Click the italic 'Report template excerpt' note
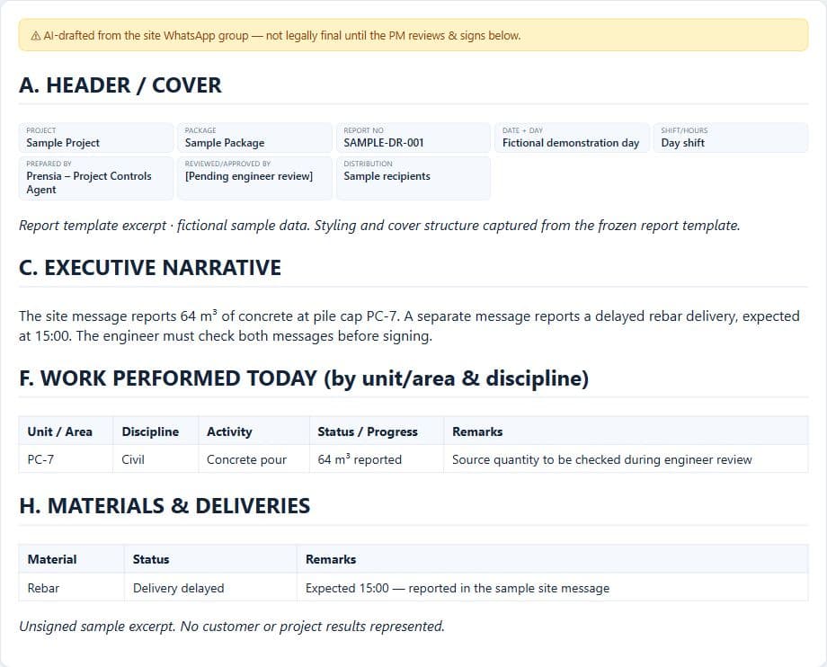Image resolution: width=827 pixels, height=667 pixels. pyautogui.click(x=379, y=226)
